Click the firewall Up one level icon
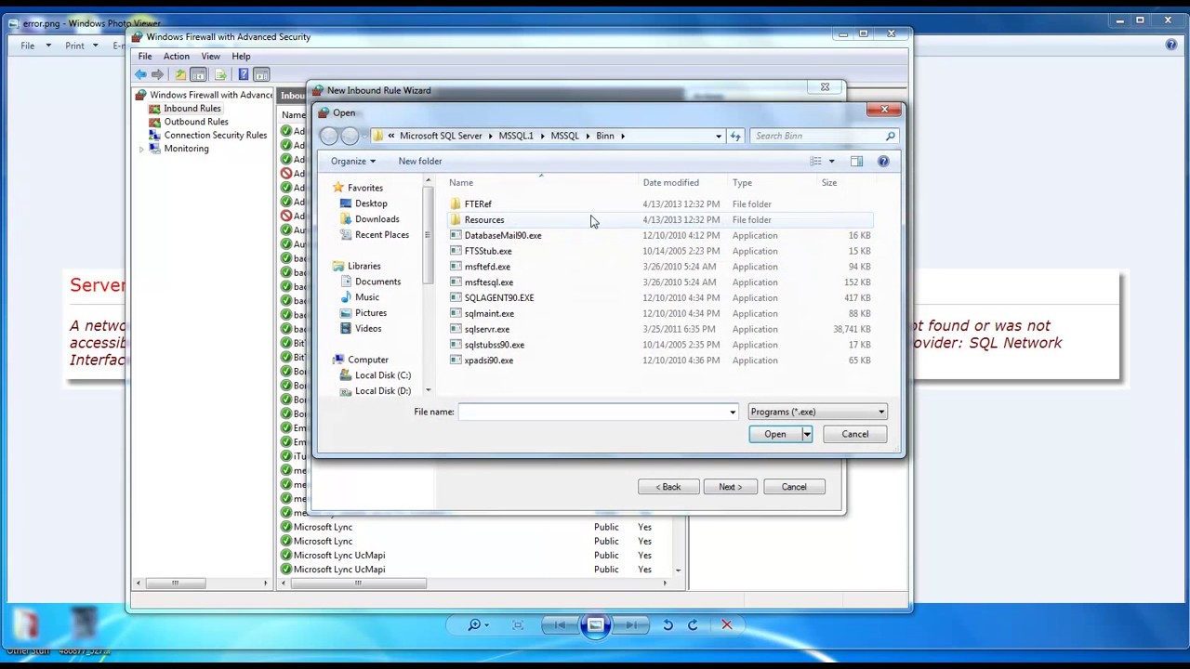Screen dimensions: 1190x669 pyautogui.click(x=180, y=74)
